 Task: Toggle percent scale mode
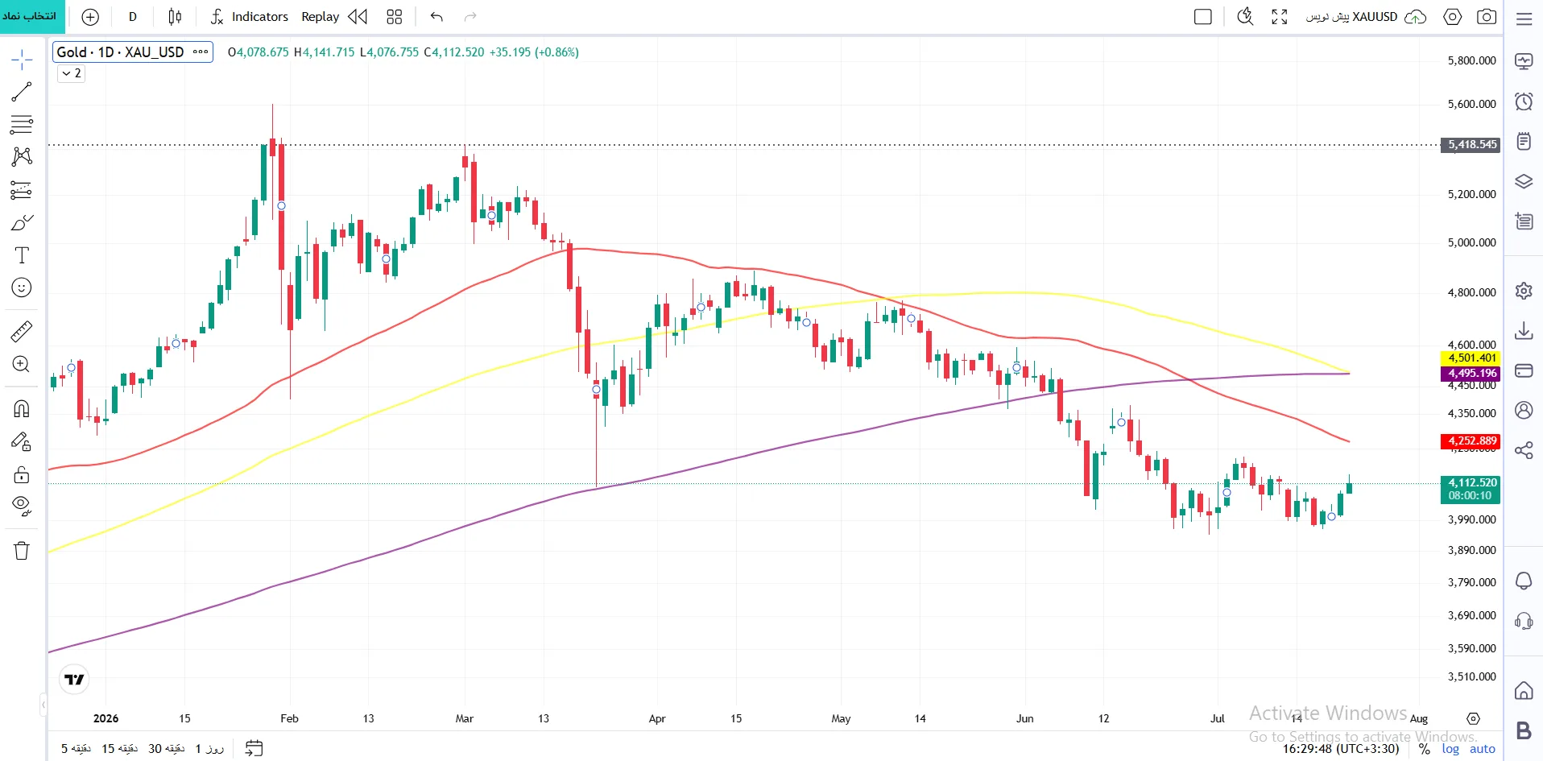(1425, 749)
